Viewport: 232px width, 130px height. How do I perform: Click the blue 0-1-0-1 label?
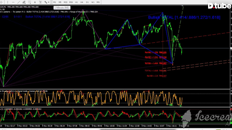pyautogui.click(x=18, y=17)
